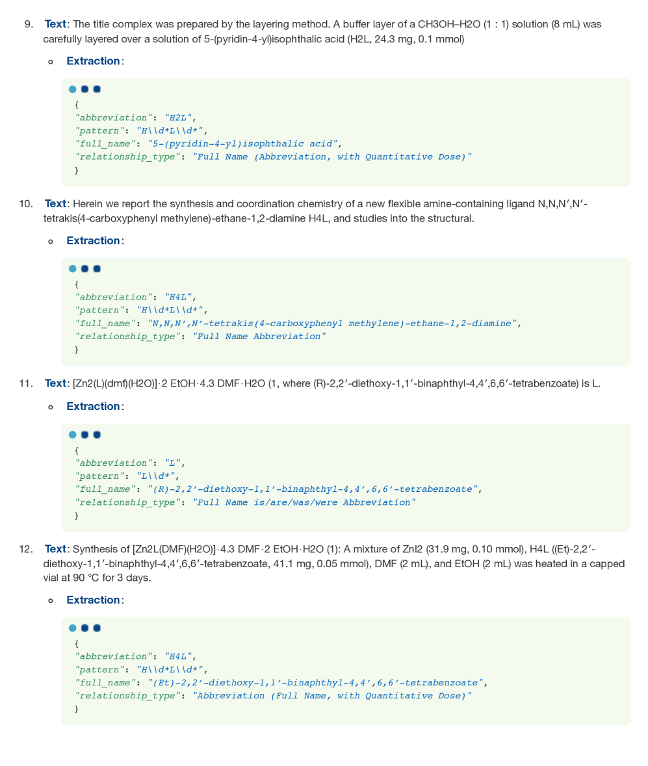The width and height of the screenshot is (648, 766).
Task: Click the light blue dot in item 9's code block
Action: [73, 89]
